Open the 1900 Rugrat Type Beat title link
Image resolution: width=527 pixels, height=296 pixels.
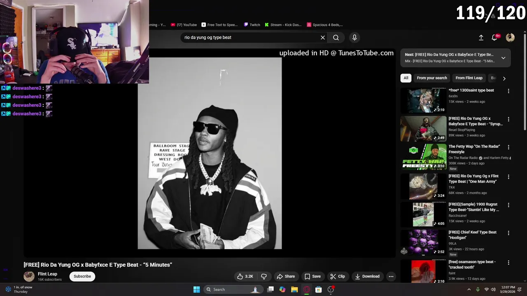pyautogui.click(x=473, y=207)
